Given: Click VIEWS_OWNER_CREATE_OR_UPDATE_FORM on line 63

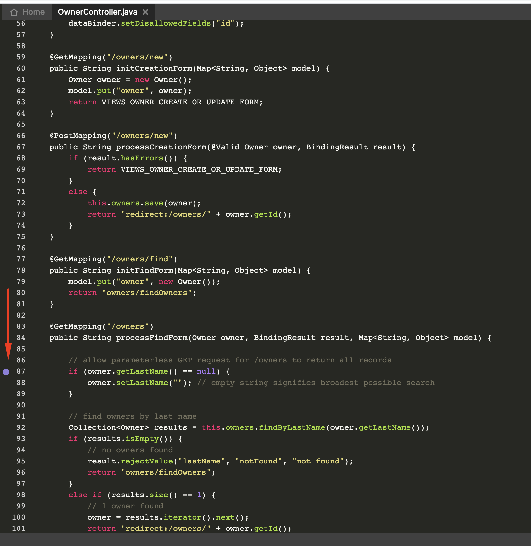Looking at the screenshot, I should 180,102.
